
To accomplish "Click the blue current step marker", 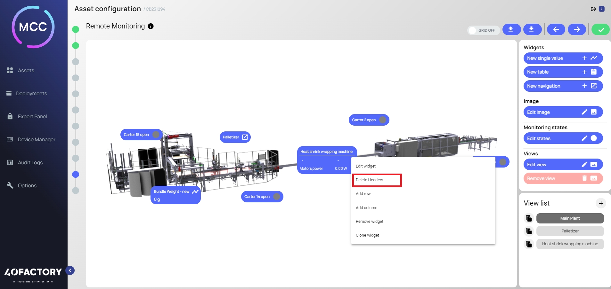I will click(x=76, y=175).
